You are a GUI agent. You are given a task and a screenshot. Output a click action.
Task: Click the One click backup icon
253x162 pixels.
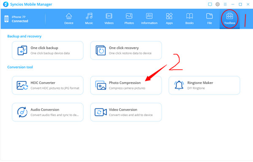[22, 50]
